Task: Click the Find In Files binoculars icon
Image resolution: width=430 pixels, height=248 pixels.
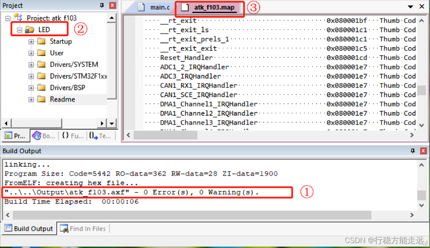Action: point(64,229)
